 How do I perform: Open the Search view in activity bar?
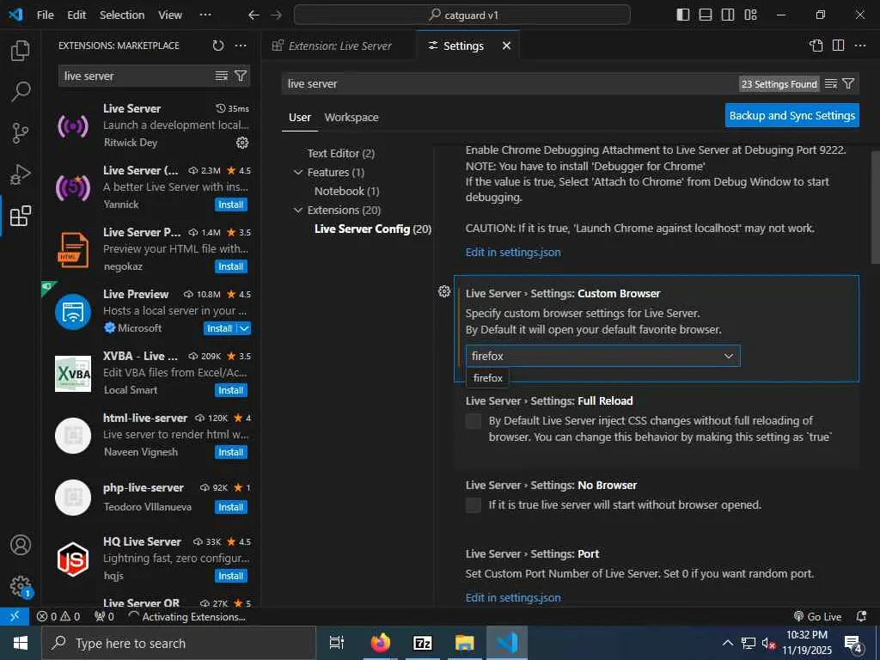pyautogui.click(x=21, y=91)
